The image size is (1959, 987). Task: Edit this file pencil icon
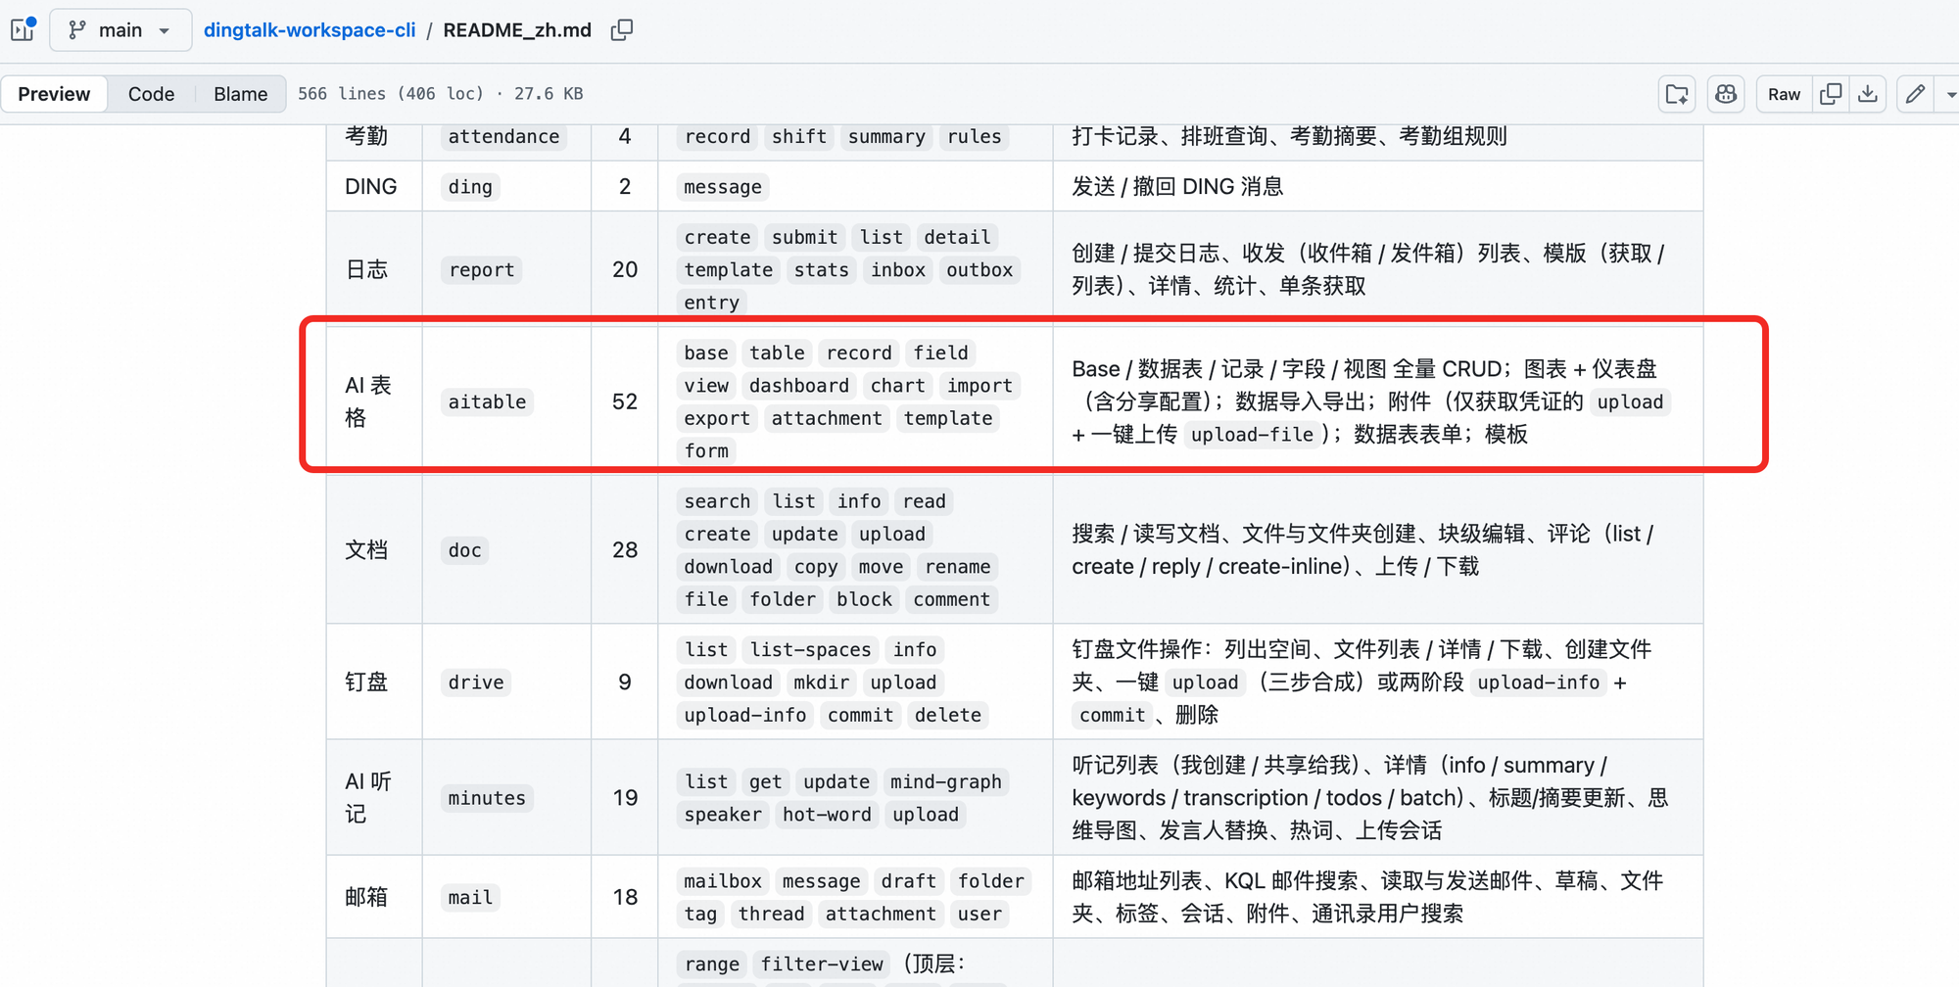click(x=1915, y=94)
